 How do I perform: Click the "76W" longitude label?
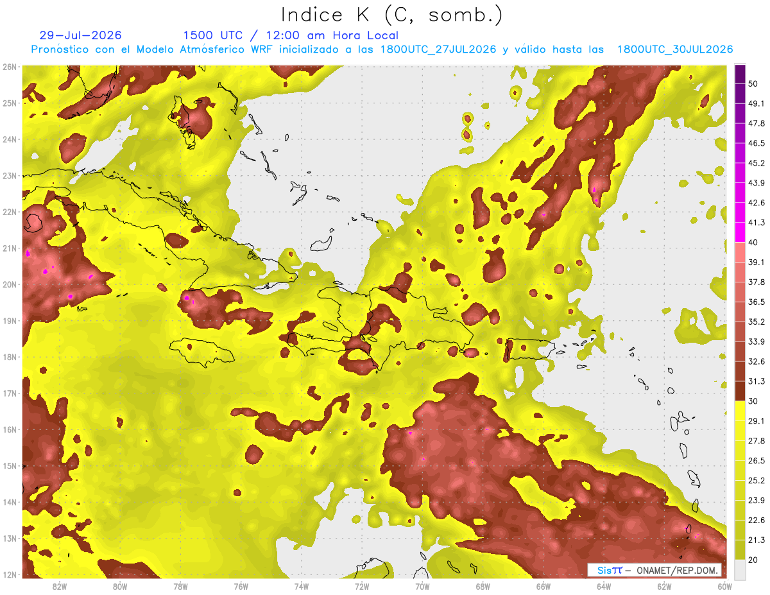pos(241,587)
